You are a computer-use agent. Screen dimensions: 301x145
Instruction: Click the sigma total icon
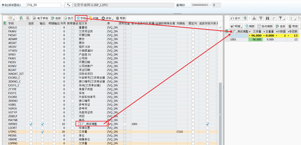pyautogui.click(x=292, y=18)
